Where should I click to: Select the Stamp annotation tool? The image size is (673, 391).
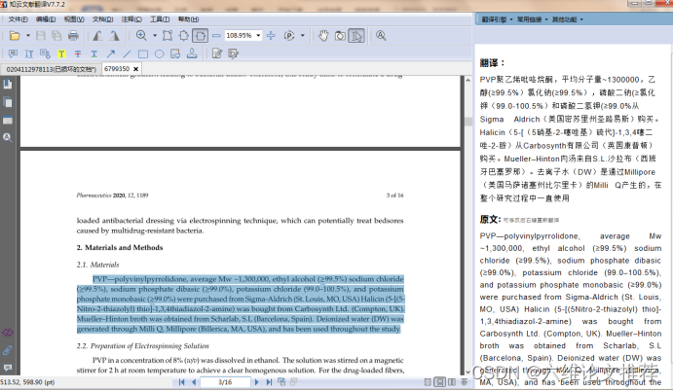coord(192,53)
